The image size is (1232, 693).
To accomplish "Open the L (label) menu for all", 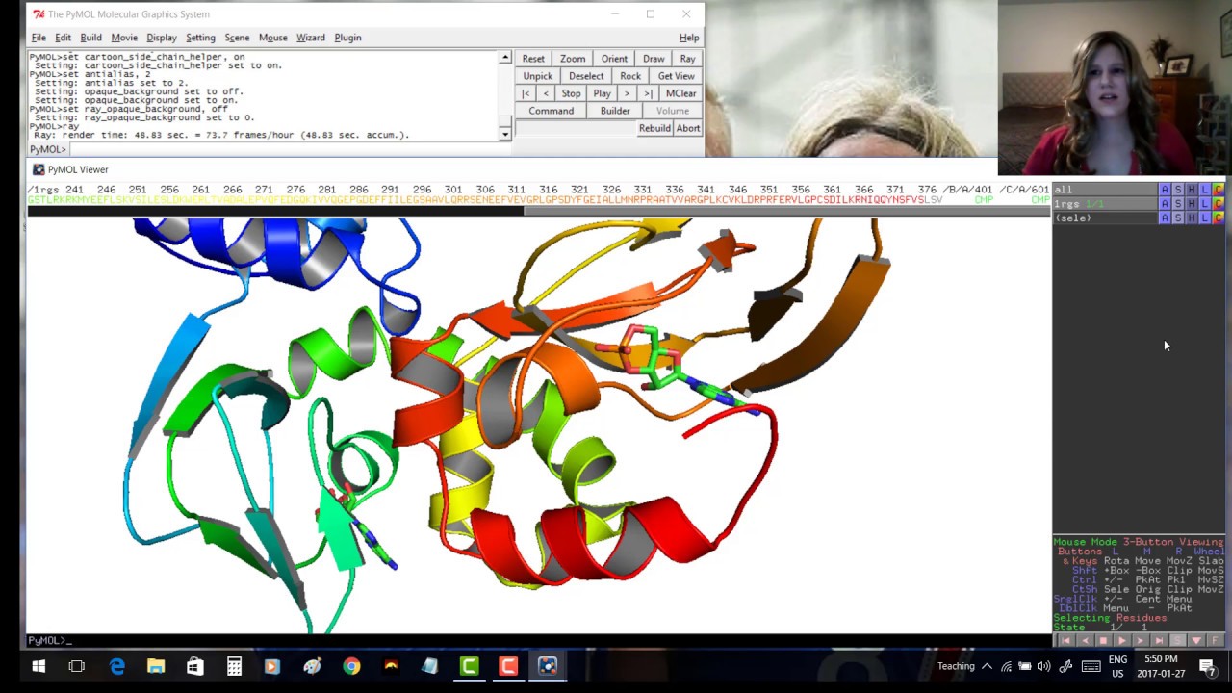I will pos(1205,190).
